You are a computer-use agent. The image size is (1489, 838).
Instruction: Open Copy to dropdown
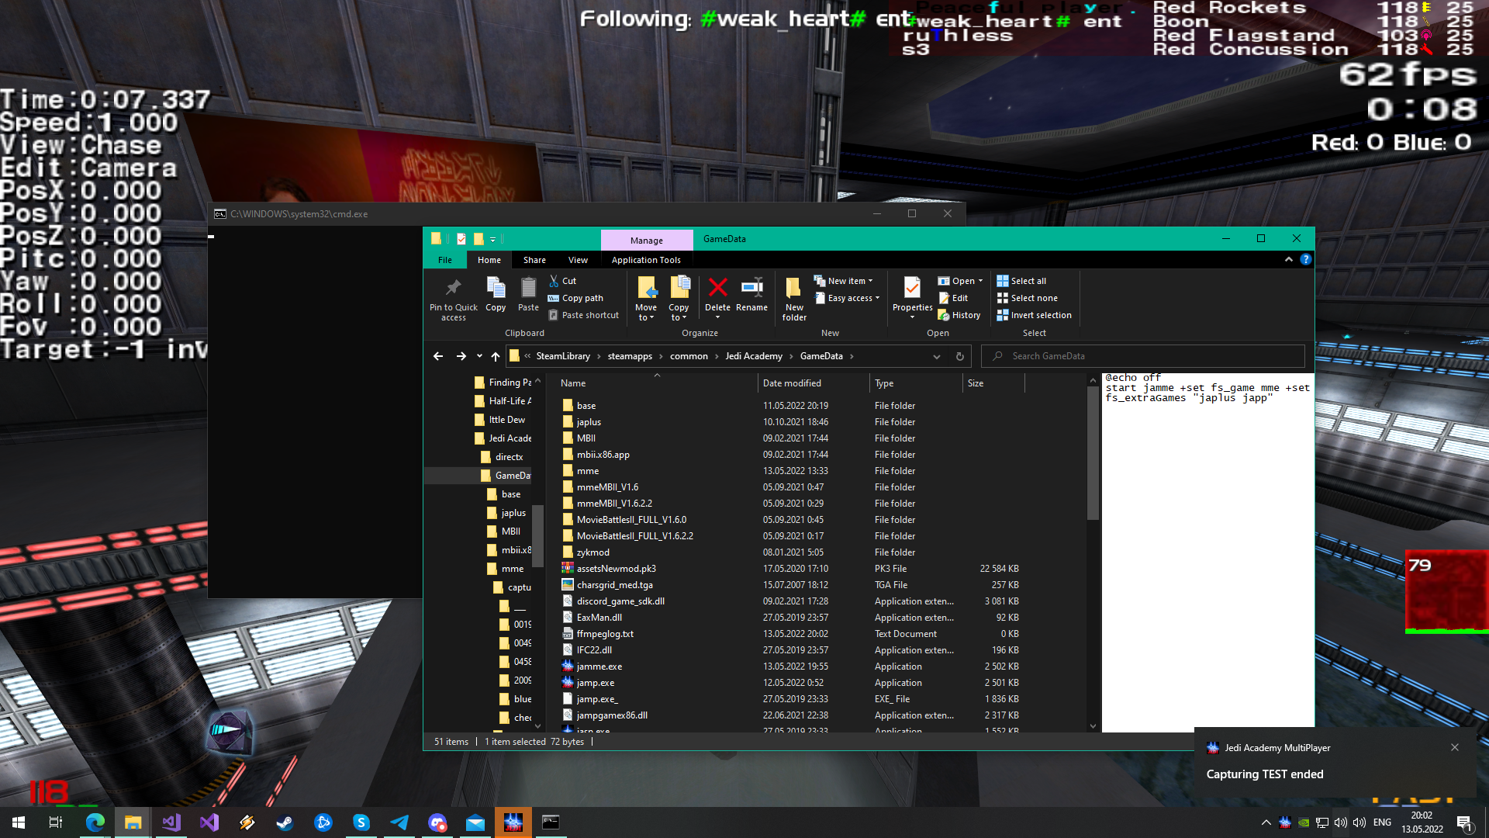(679, 299)
